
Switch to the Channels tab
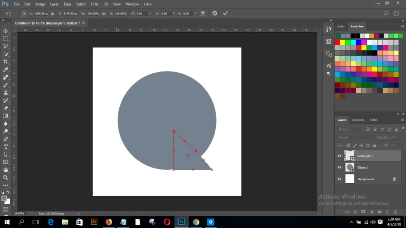coord(358,120)
